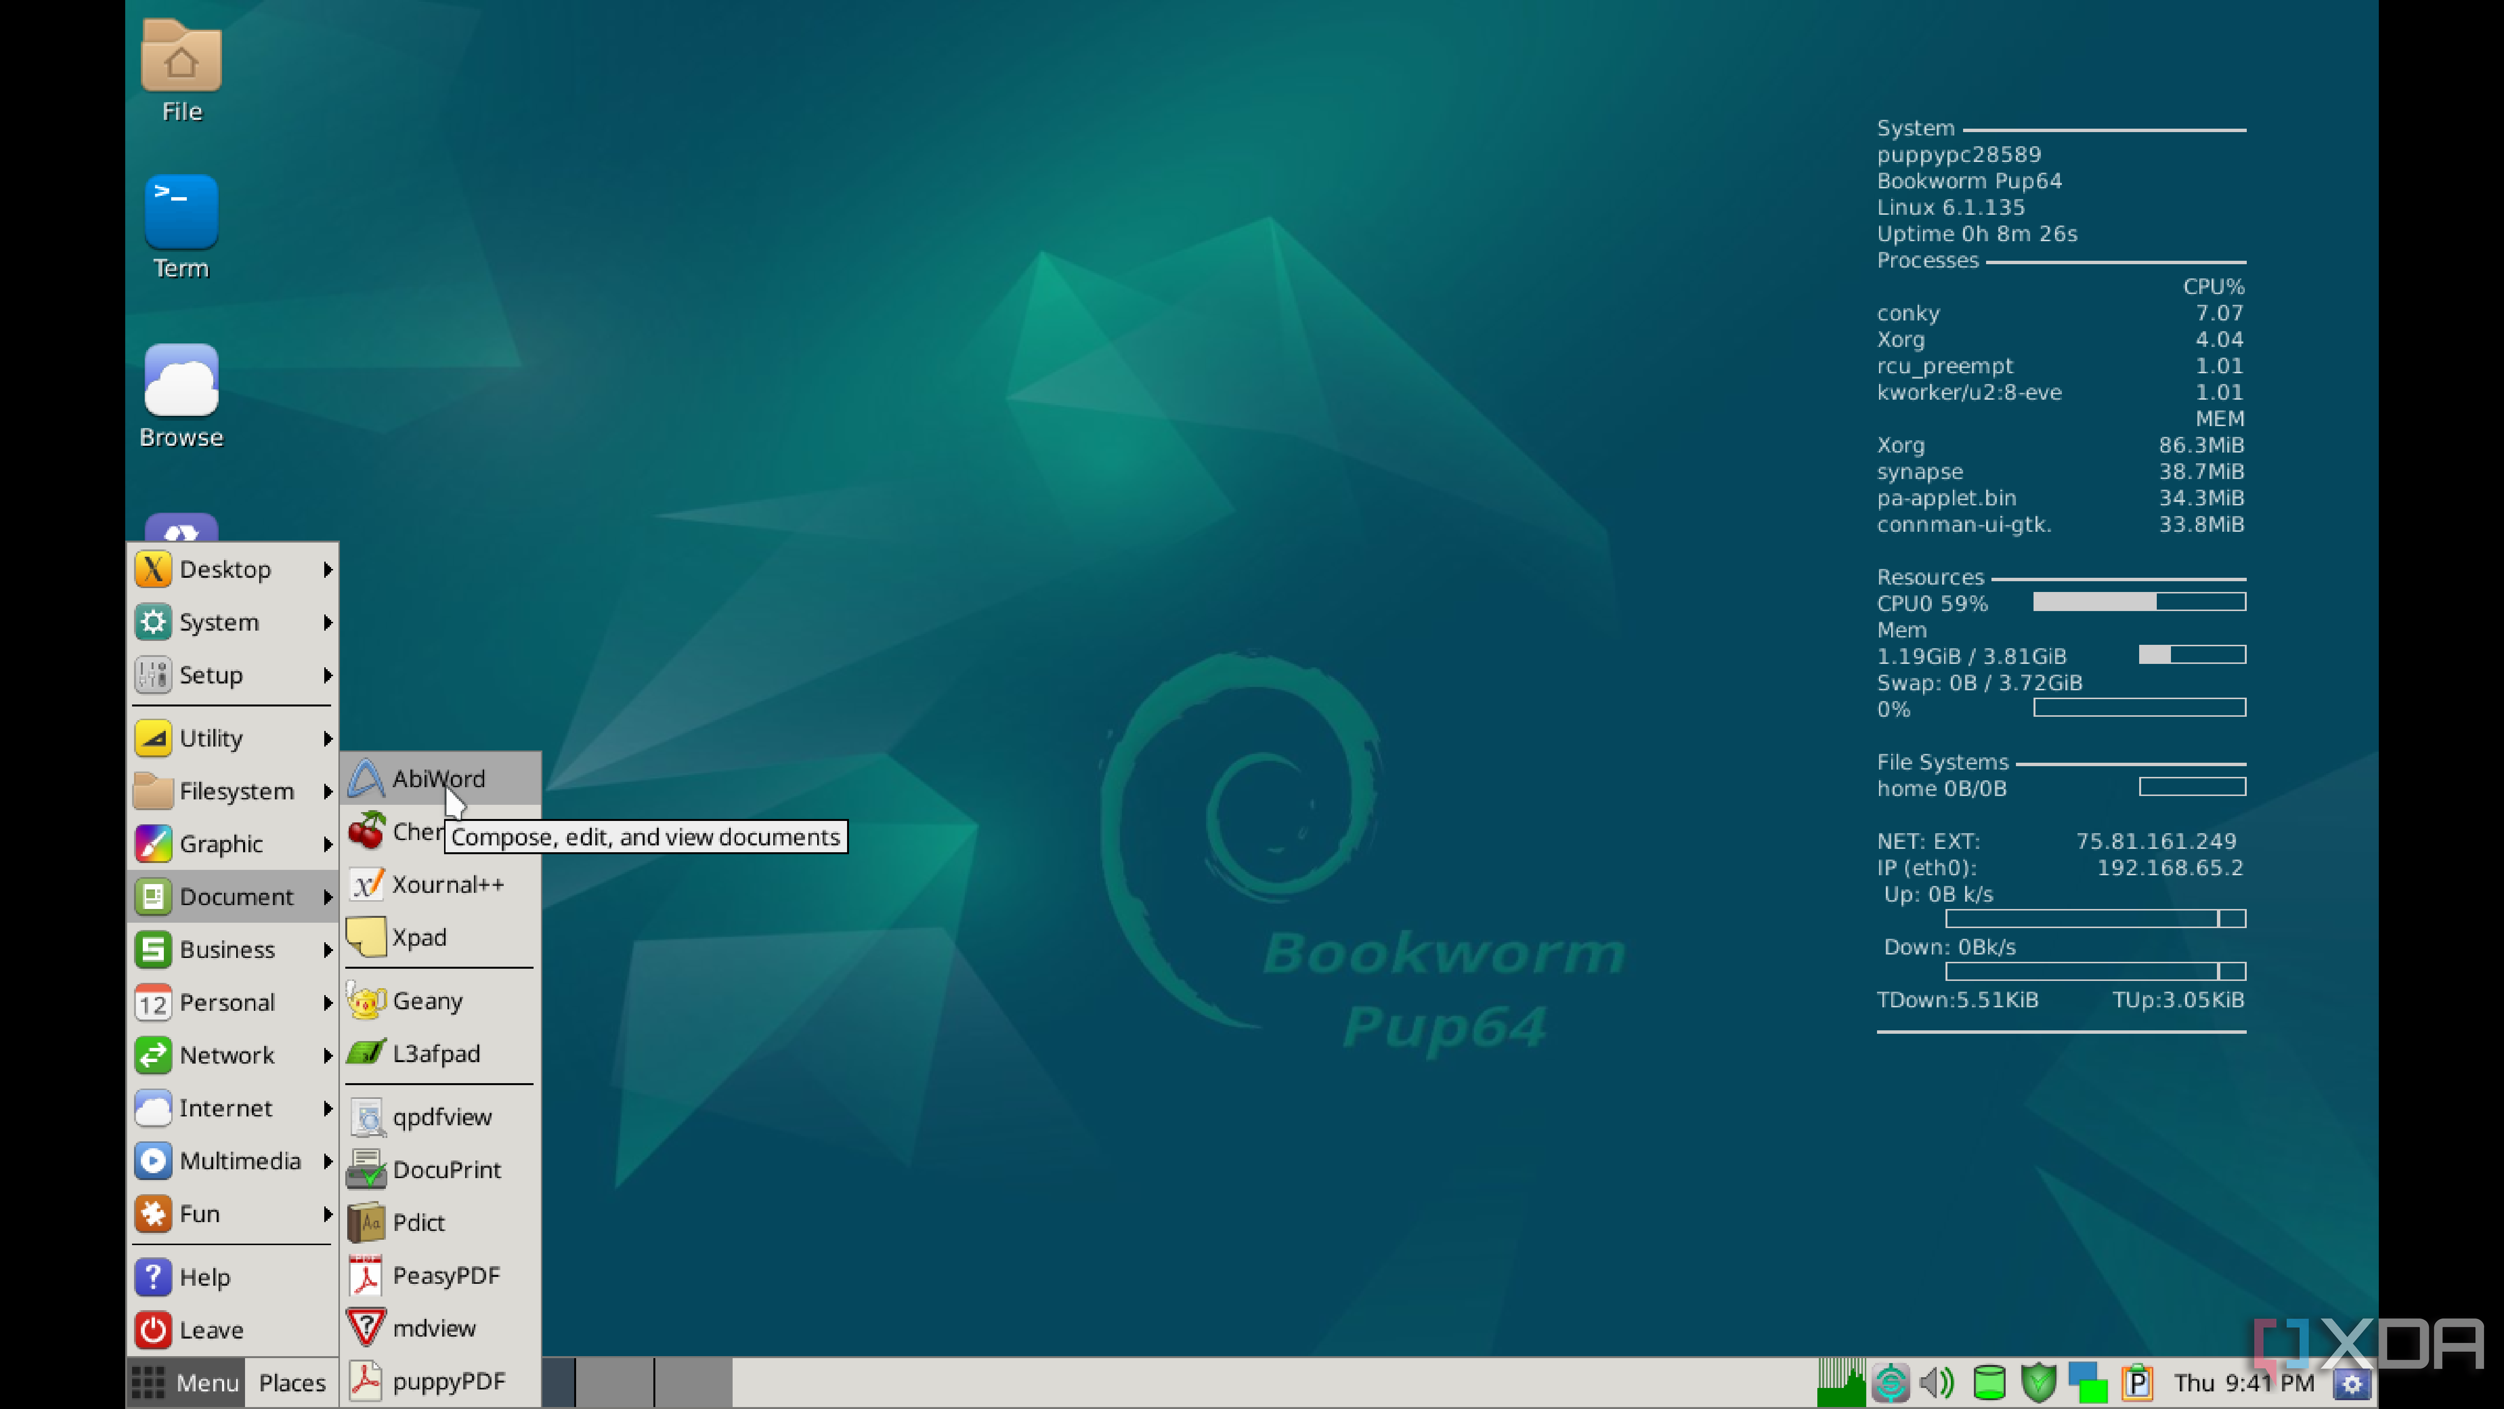Screen dimensions: 2504x1409
Task: Select Help in the main menu
Action: (233, 1277)
